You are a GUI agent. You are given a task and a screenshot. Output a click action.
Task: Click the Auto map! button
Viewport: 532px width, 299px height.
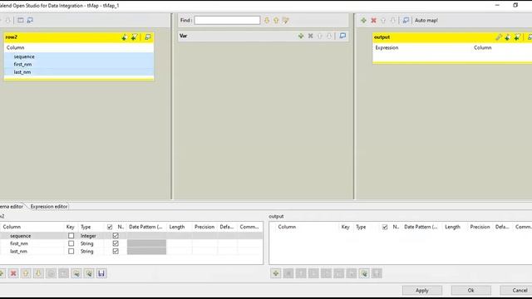[426, 20]
